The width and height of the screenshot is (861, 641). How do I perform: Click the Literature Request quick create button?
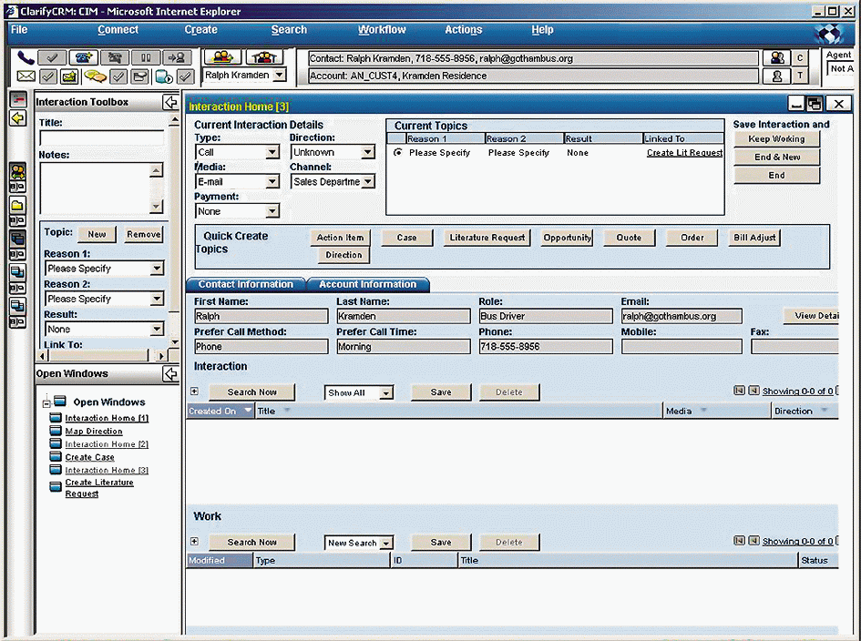click(487, 238)
